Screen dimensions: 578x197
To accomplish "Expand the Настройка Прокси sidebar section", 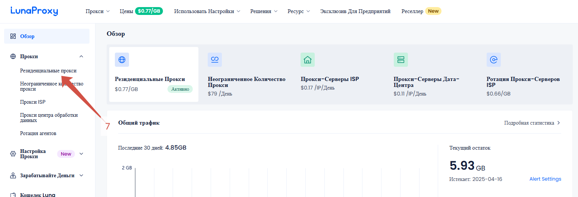I will click(81, 154).
